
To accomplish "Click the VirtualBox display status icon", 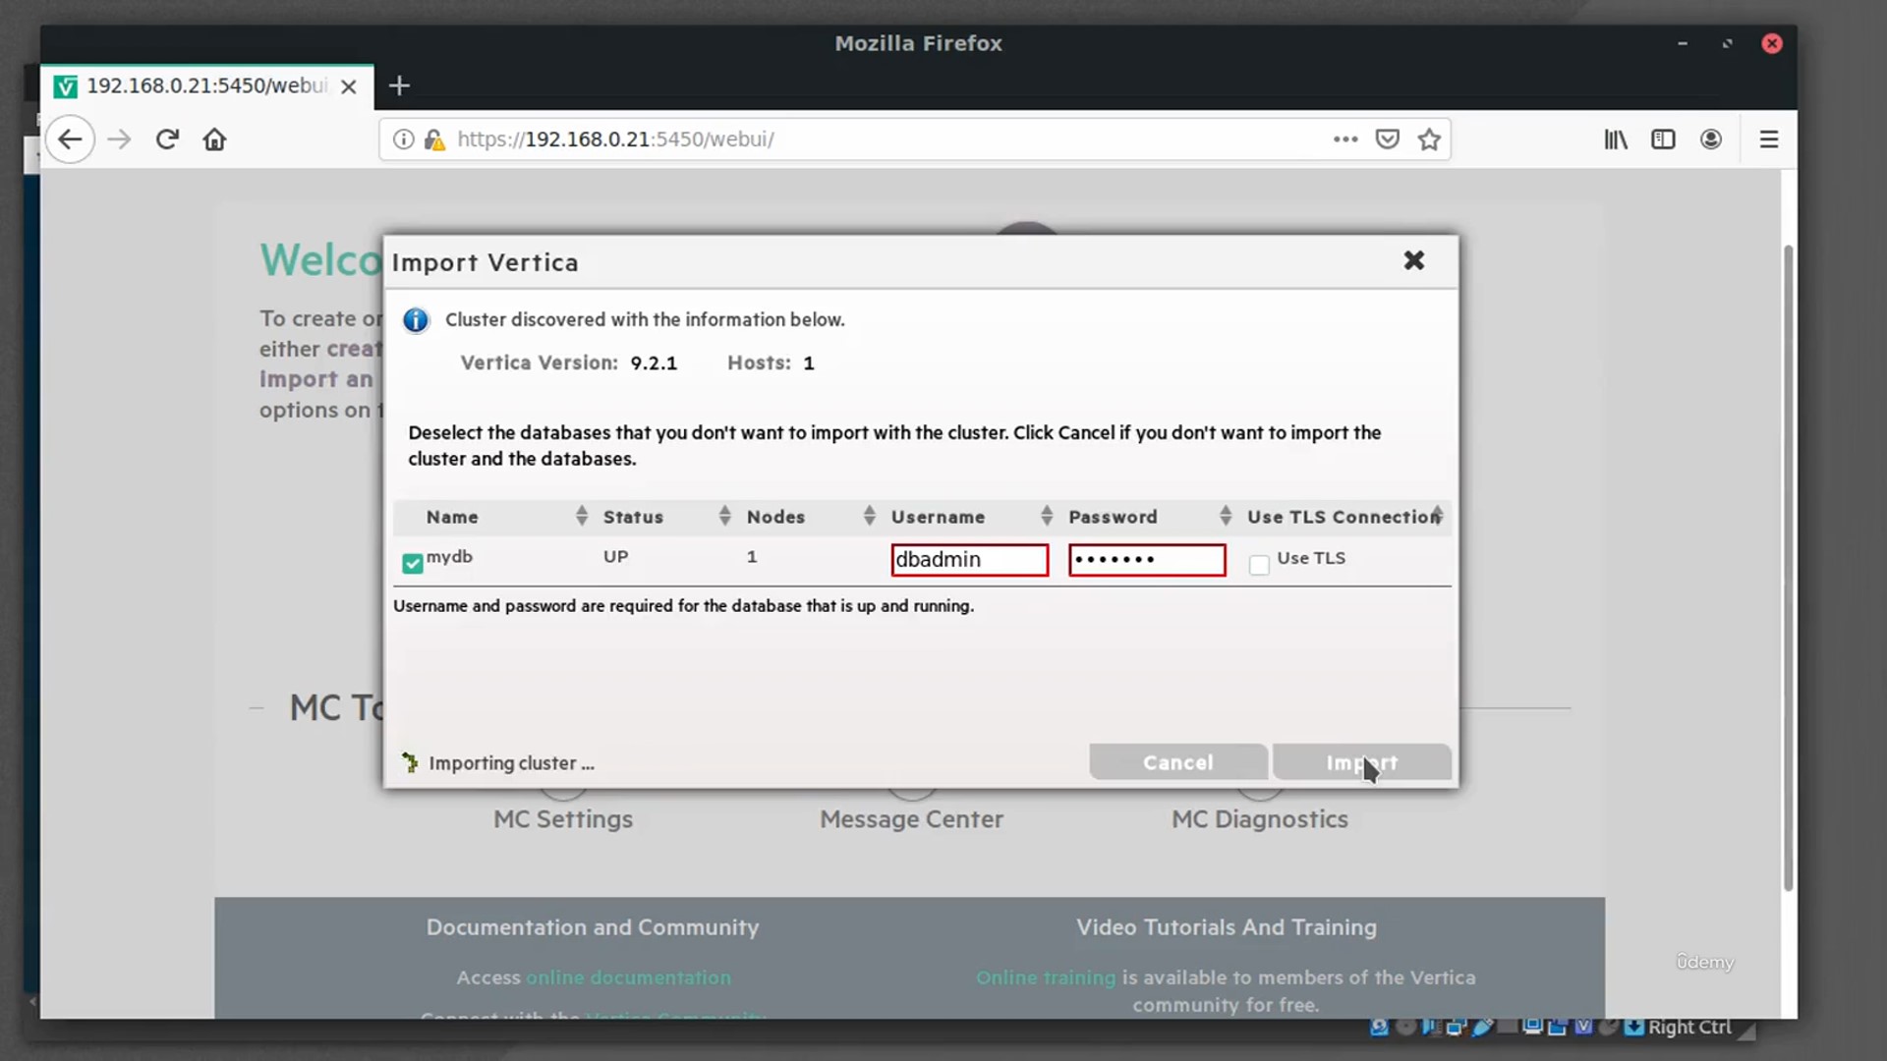I will [x=1532, y=1027].
